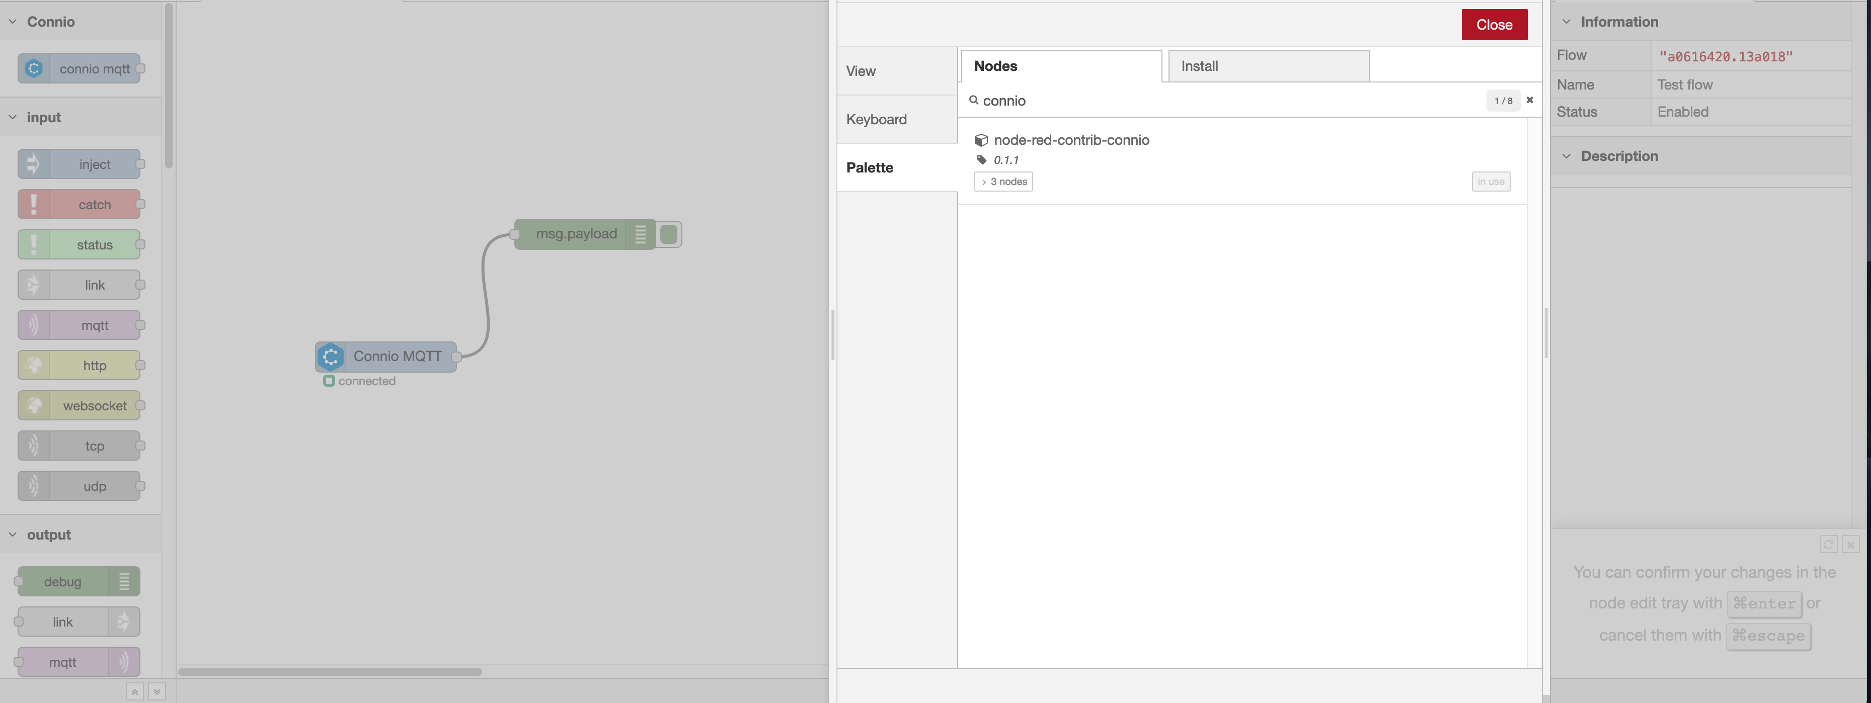The width and height of the screenshot is (1871, 703).
Task: Clear the palette search with the x icon
Action: pos(1530,100)
